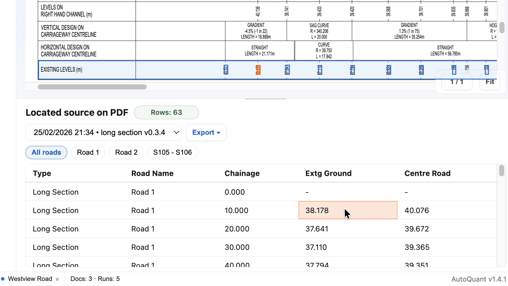Open the Export dropdown menu
This screenshot has height=286, width=508.
coord(206,133)
